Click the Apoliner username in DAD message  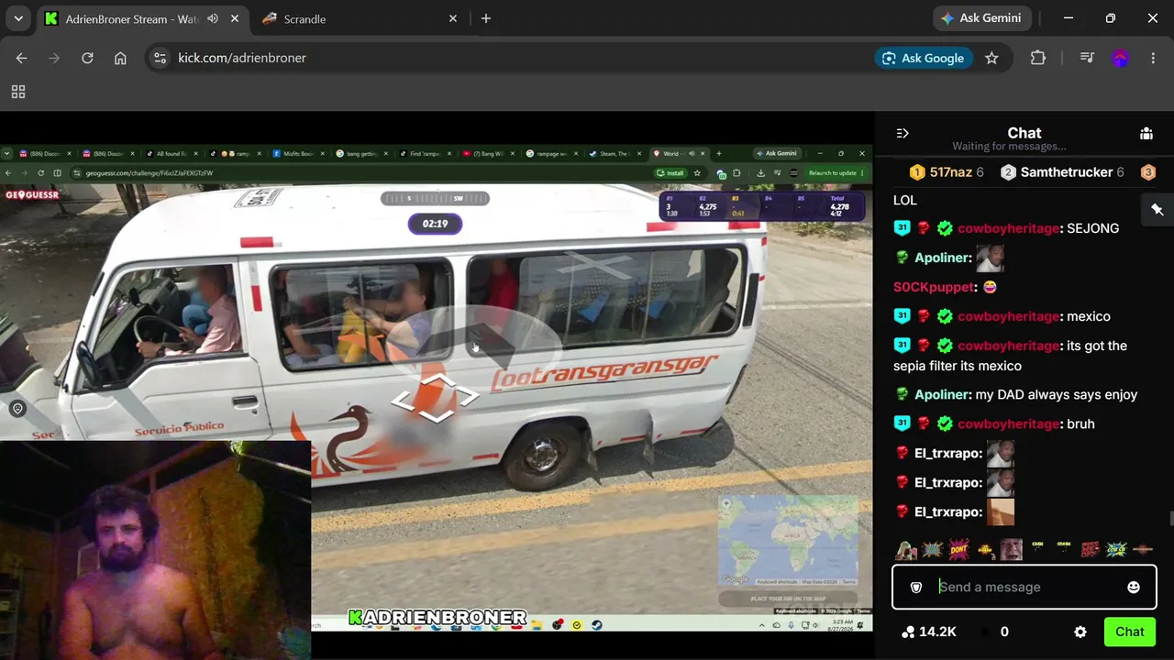(x=942, y=394)
